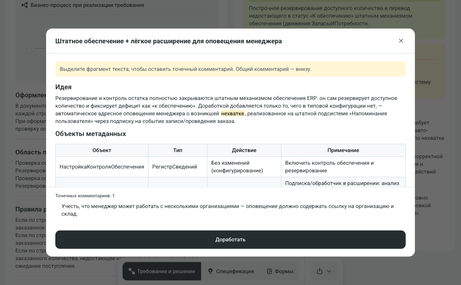Click the yellow hint banner text

(186, 69)
